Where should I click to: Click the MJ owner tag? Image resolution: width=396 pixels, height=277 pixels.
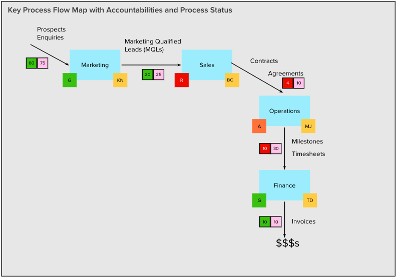pos(308,126)
